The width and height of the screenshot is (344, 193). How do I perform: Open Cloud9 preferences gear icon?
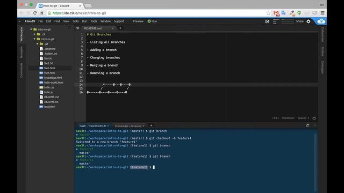click(308, 21)
